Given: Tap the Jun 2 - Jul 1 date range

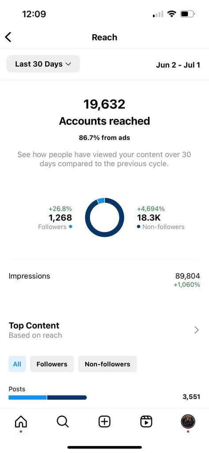Looking at the screenshot, I should tap(178, 65).
